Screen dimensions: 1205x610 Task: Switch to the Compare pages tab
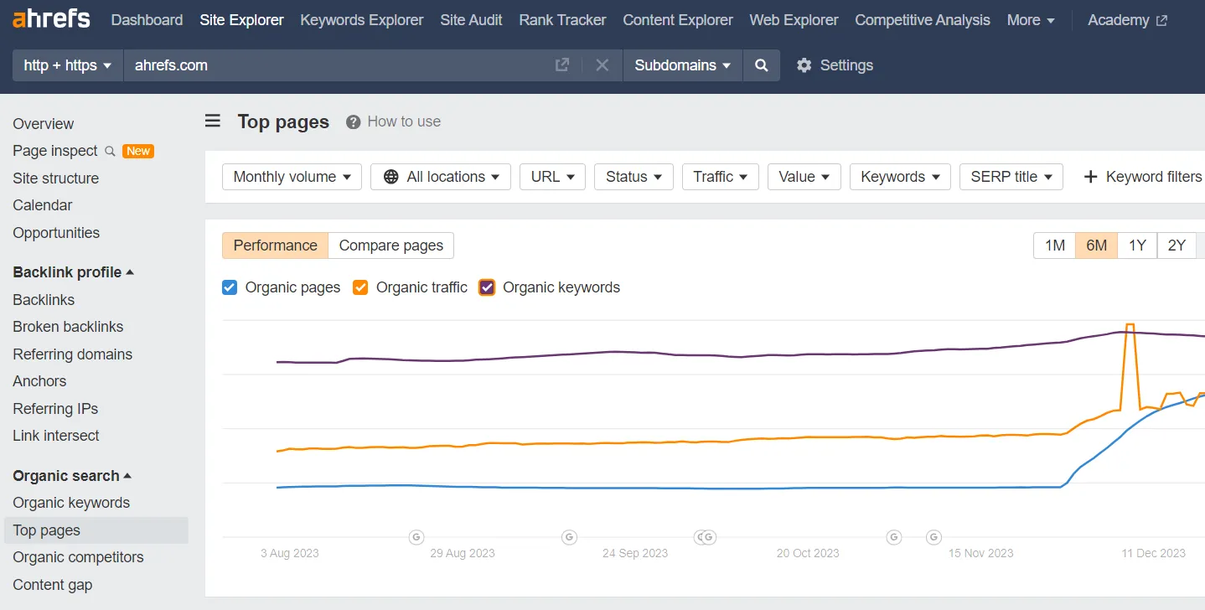click(391, 246)
